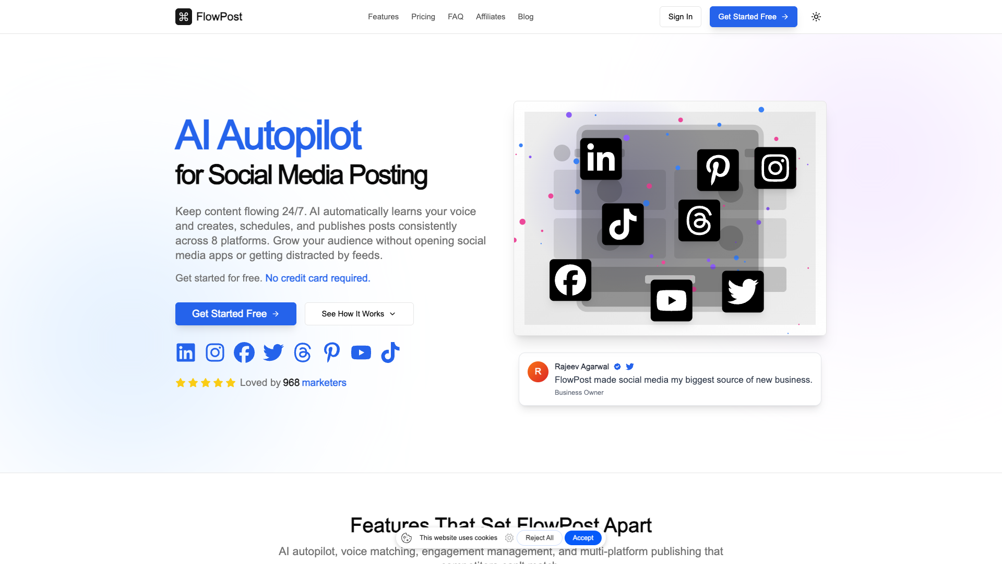Click the blue TikTok icon in the row
This screenshot has width=1002, height=564.
[x=390, y=352]
